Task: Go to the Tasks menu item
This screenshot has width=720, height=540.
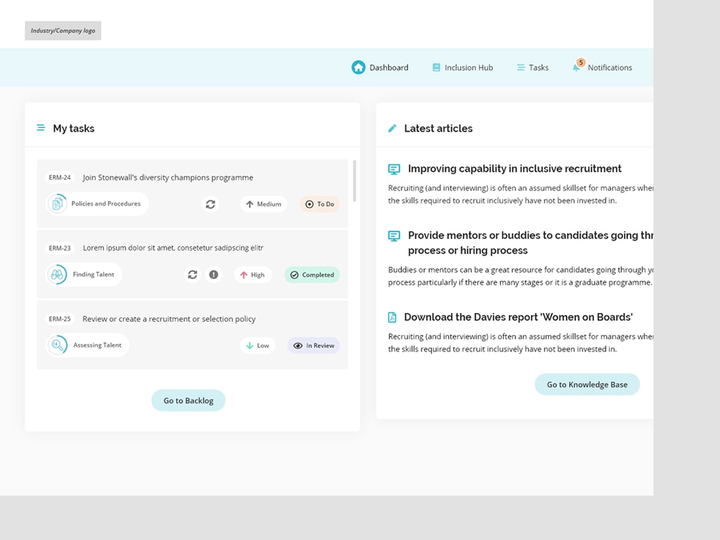Action: [532, 67]
